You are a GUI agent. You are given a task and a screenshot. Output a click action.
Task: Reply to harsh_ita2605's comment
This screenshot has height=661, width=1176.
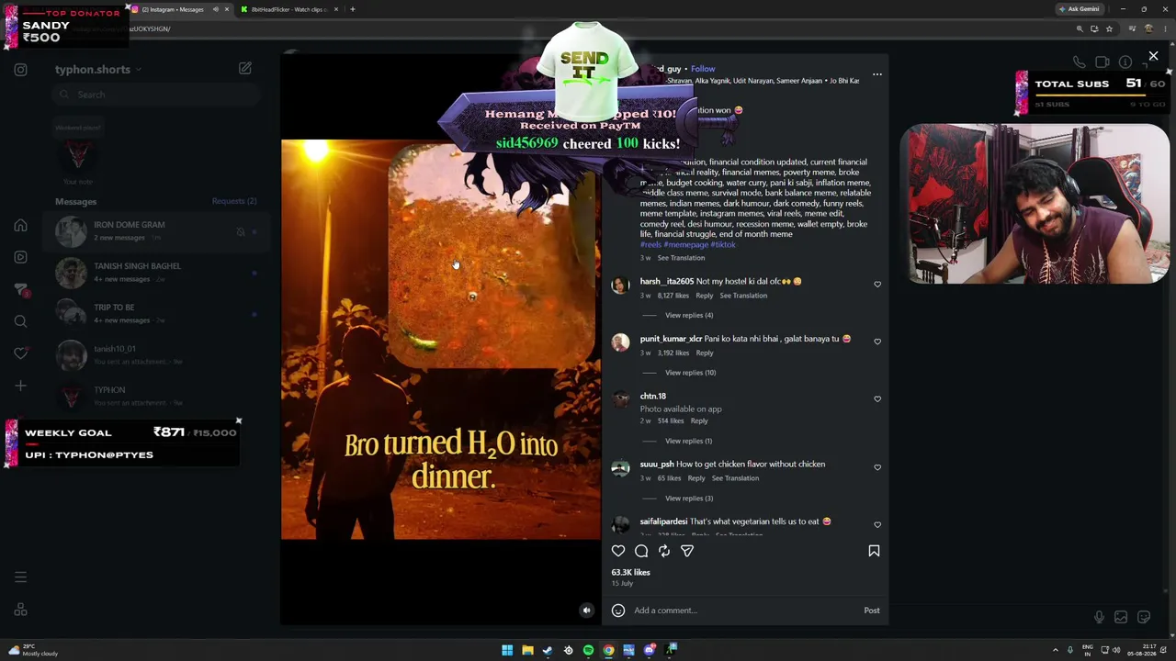tap(704, 296)
